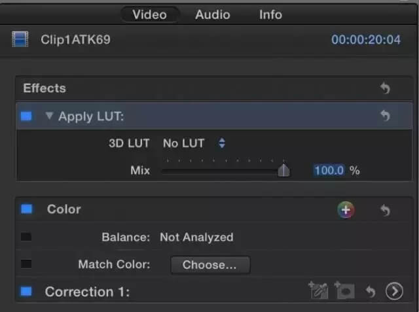The width and height of the screenshot is (419, 312).
Task: Open the Info tab
Action: pos(270,14)
